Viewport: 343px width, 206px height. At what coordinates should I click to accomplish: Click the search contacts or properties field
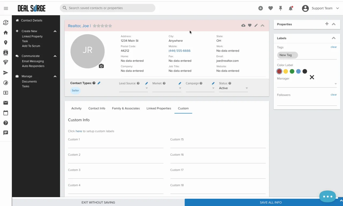[107, 8]
